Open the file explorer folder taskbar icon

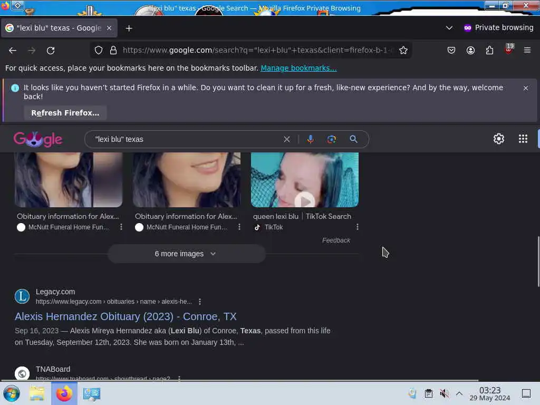(37, 393)
